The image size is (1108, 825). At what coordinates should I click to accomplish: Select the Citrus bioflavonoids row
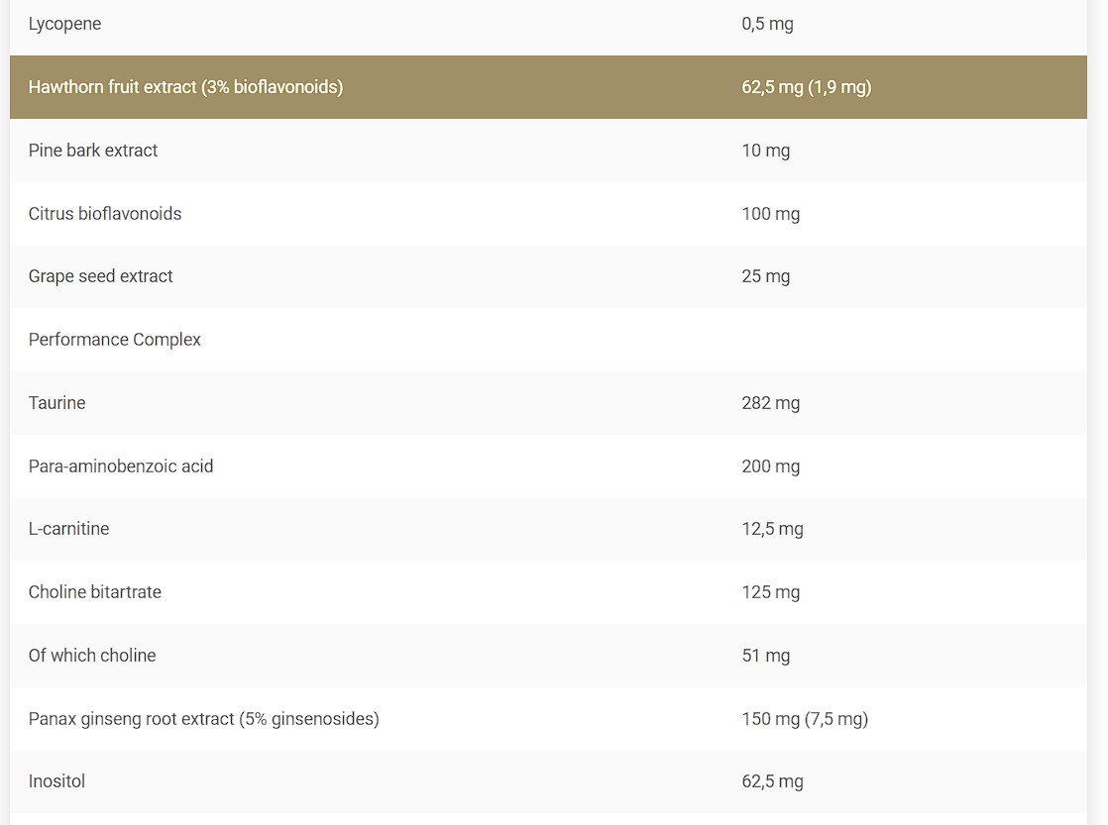pyautogui.click(x=105, y=214)
